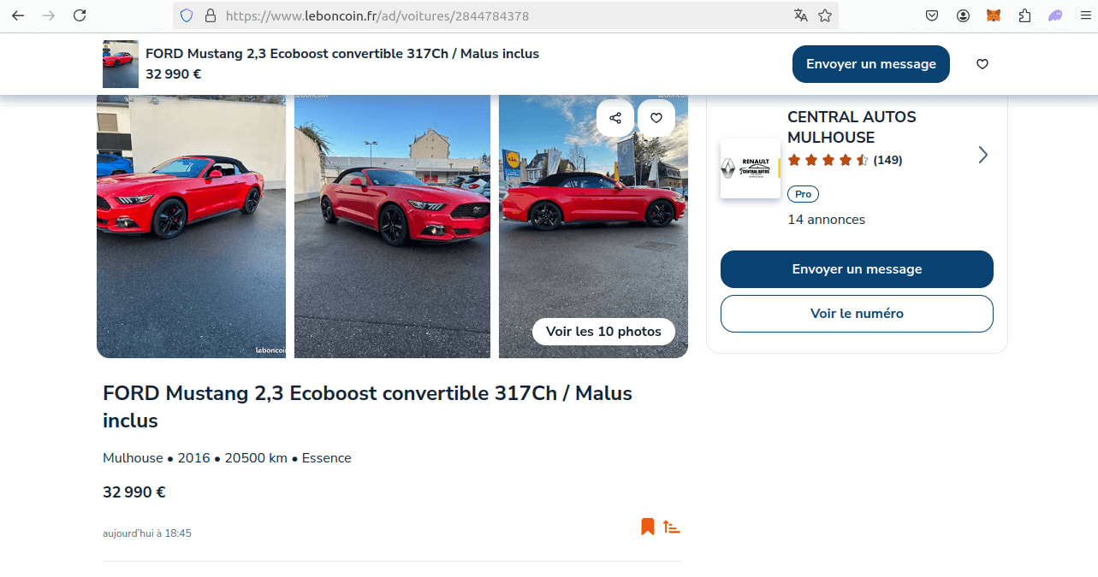The height and width of the screenshot is (577, 1098).
Task: Click the Renault Central Autos logo
Action: (751, 168)
